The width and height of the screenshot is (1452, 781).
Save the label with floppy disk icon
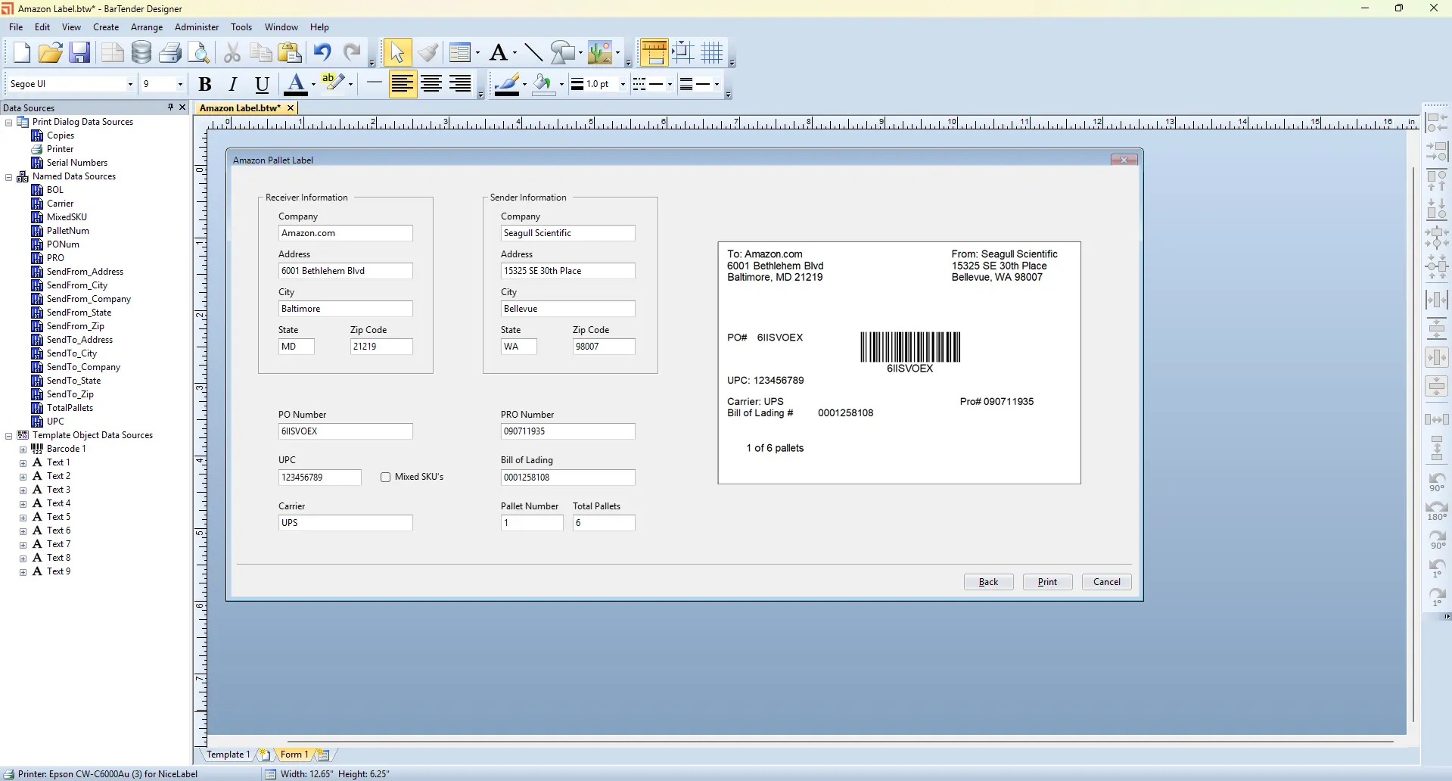pos(79,52)
